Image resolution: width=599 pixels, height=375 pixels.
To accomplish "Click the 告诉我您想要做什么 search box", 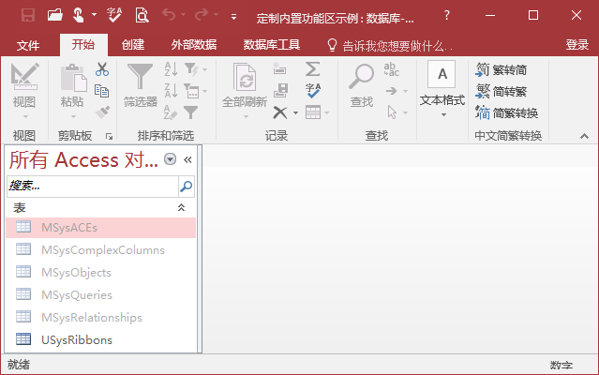I will (390, 46).
